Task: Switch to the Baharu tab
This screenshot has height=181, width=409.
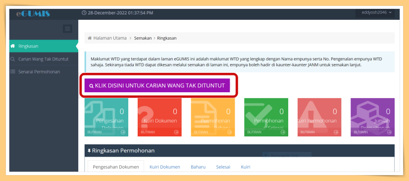Action: coord(198,167)
